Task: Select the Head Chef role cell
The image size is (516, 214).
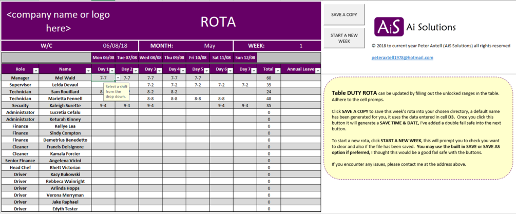Action: (x=20, y=168)
